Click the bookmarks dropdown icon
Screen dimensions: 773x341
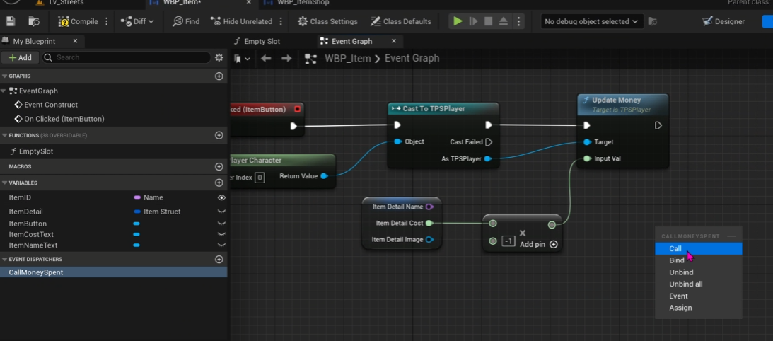[242, 59]
